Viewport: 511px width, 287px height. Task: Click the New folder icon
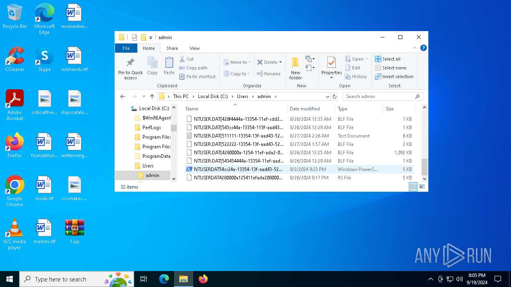pos(295,68)
